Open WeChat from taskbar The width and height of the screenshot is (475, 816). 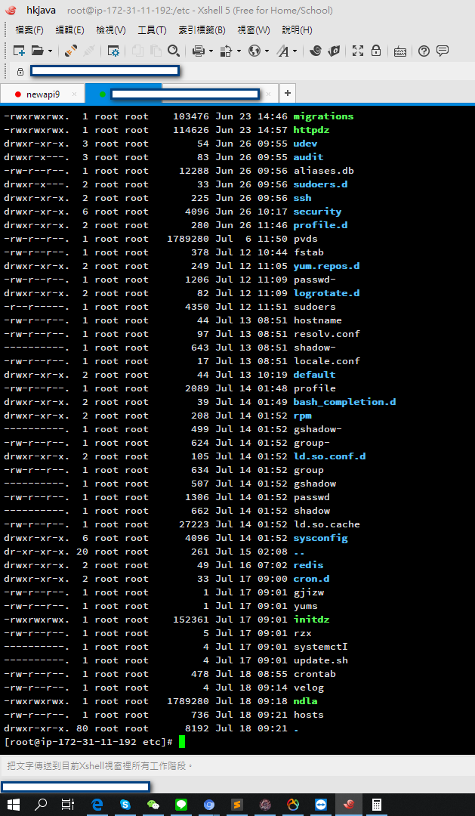coord(153,805)
